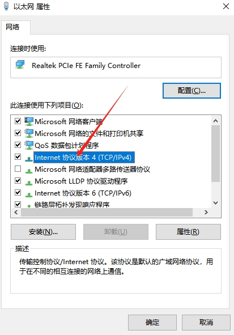Click the horizontal scroll right arrow
Image resolution: width=234 pixels, height=335 pixels.
[x=206, y=212]
